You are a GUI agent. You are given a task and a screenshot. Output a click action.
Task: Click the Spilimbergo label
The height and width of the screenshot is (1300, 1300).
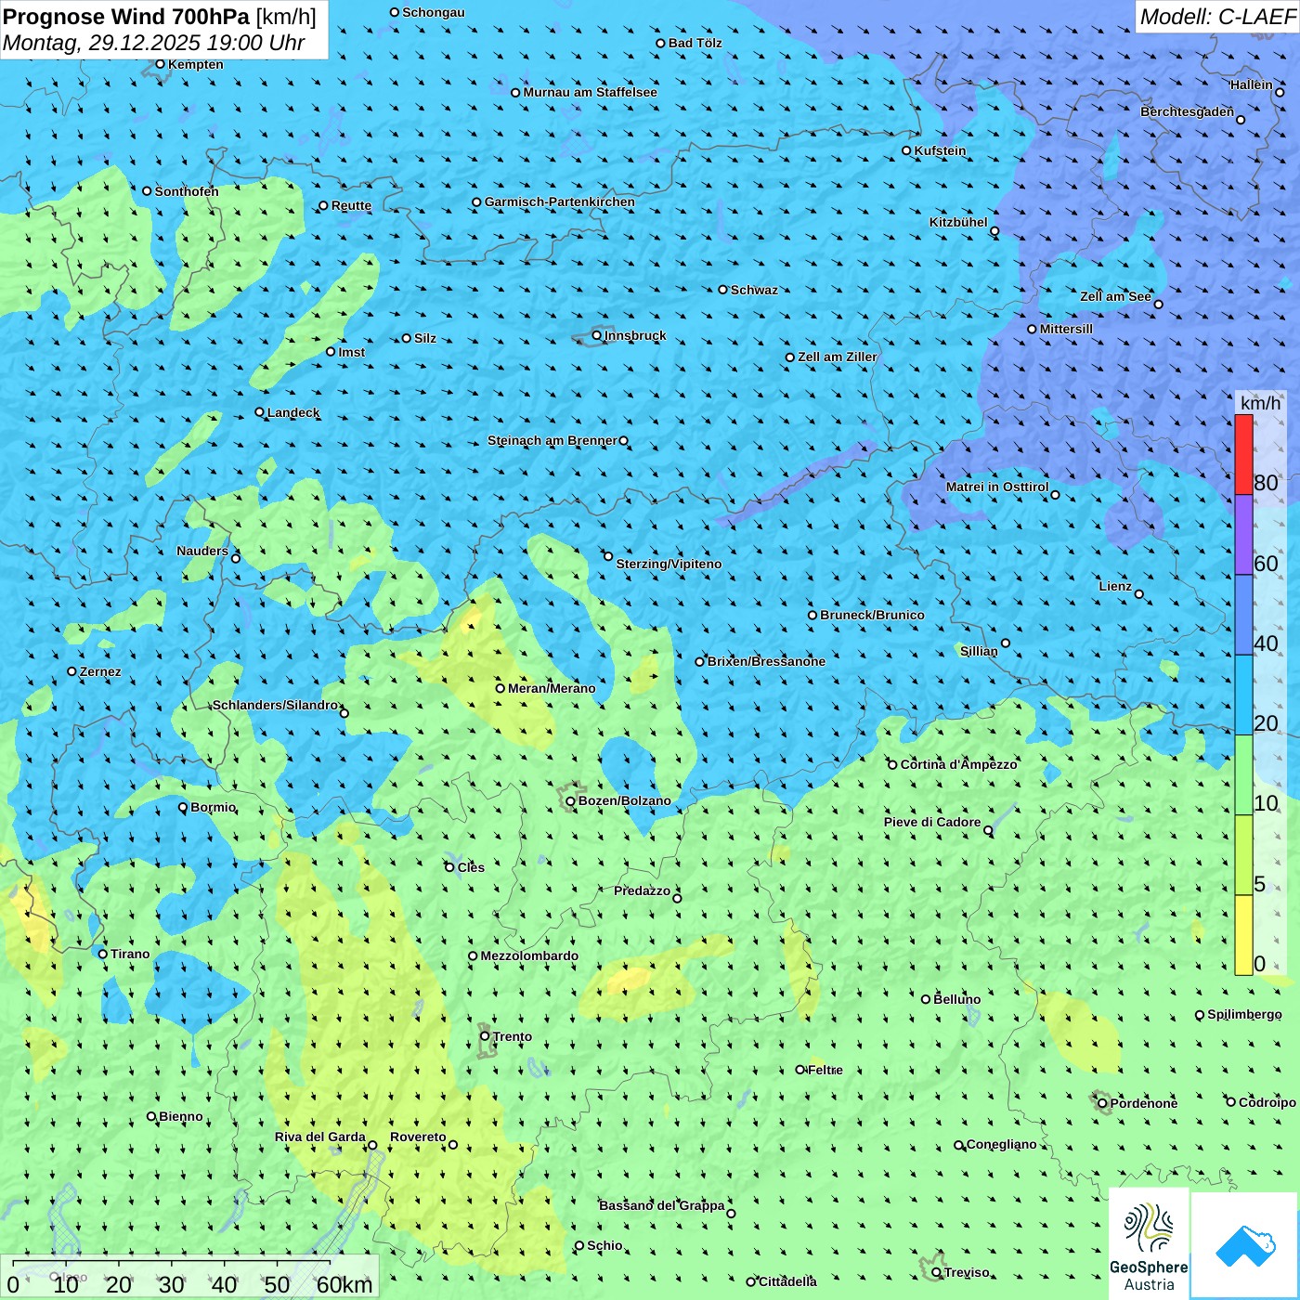tap(1244, 1014)
